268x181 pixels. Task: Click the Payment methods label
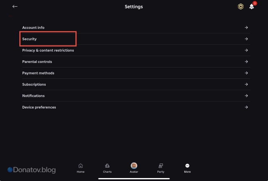(38, 73)
